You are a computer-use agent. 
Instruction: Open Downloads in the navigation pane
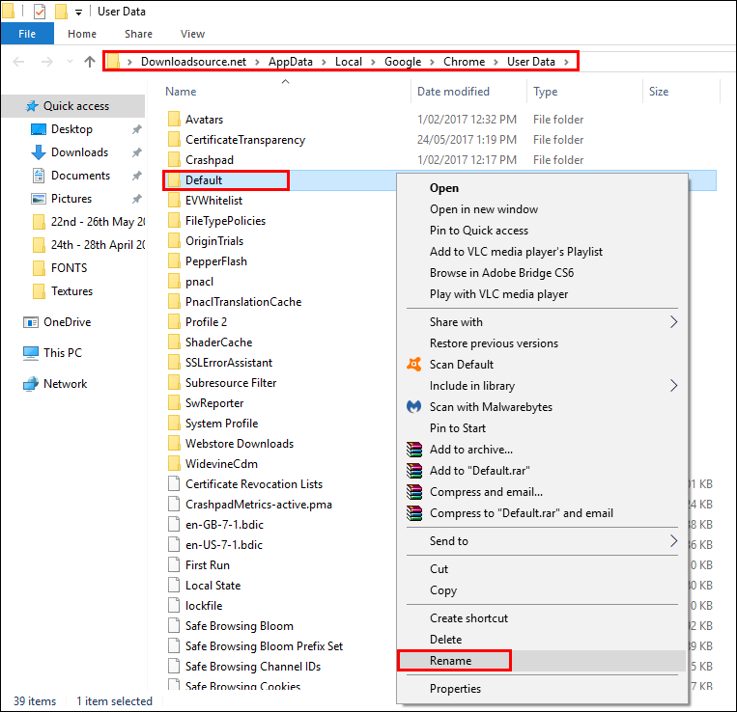79,152
